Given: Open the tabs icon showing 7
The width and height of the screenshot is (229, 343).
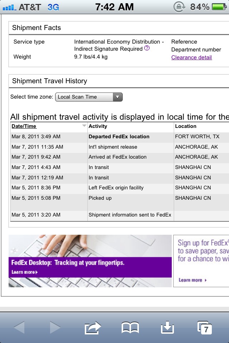Looking at the screenshot, I should tap(204, 328).
